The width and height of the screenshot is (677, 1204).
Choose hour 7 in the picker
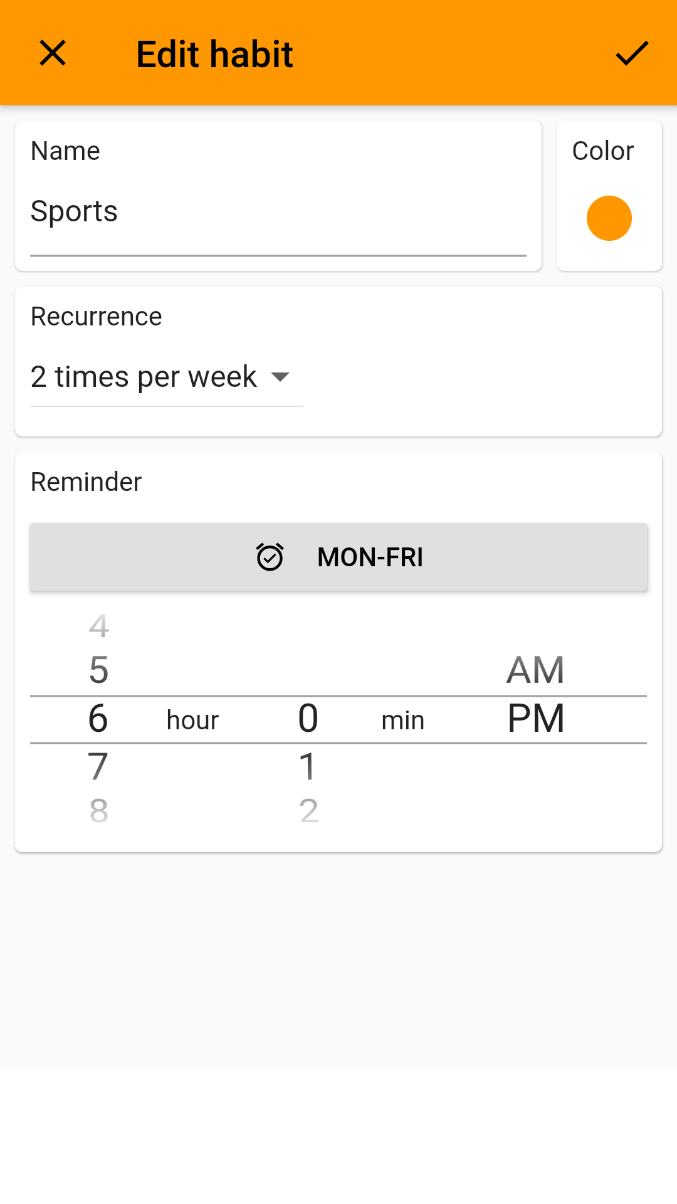click(98, 766)
